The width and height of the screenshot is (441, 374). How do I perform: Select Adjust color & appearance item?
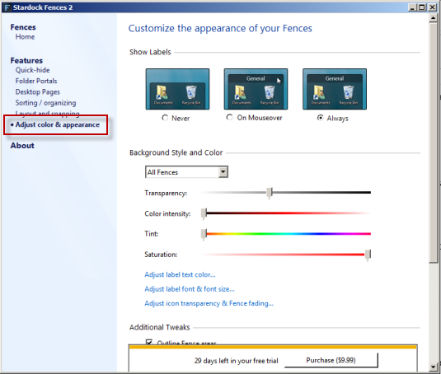click(58, 124)
